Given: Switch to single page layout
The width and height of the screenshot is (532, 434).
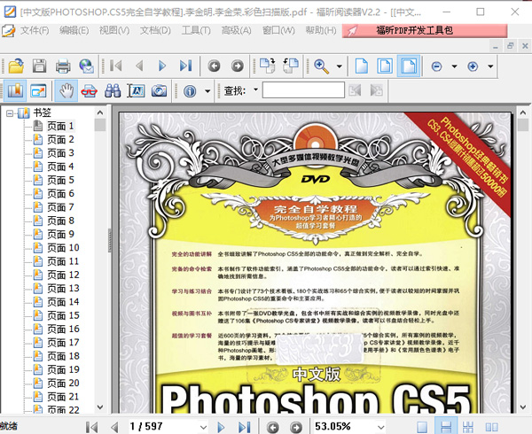Looking at the screenshot, I should point(422,427).
